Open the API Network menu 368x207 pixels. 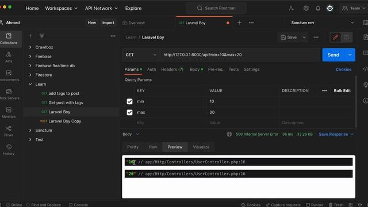[x=101, y=8]
